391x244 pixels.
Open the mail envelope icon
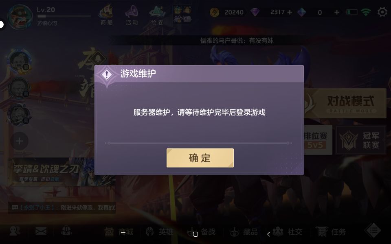coord(41,231)
